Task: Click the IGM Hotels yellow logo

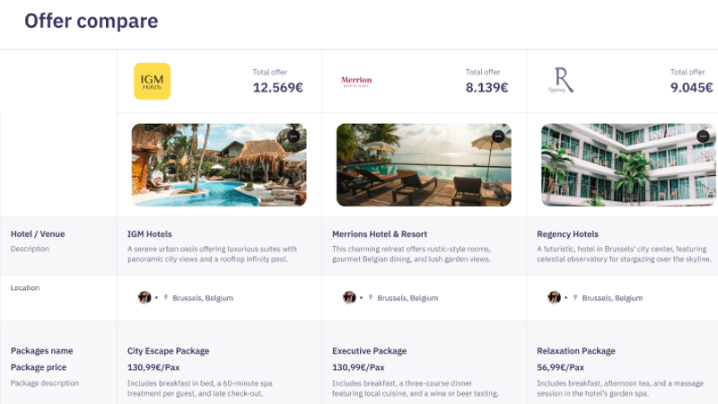Action: (152, 81)
